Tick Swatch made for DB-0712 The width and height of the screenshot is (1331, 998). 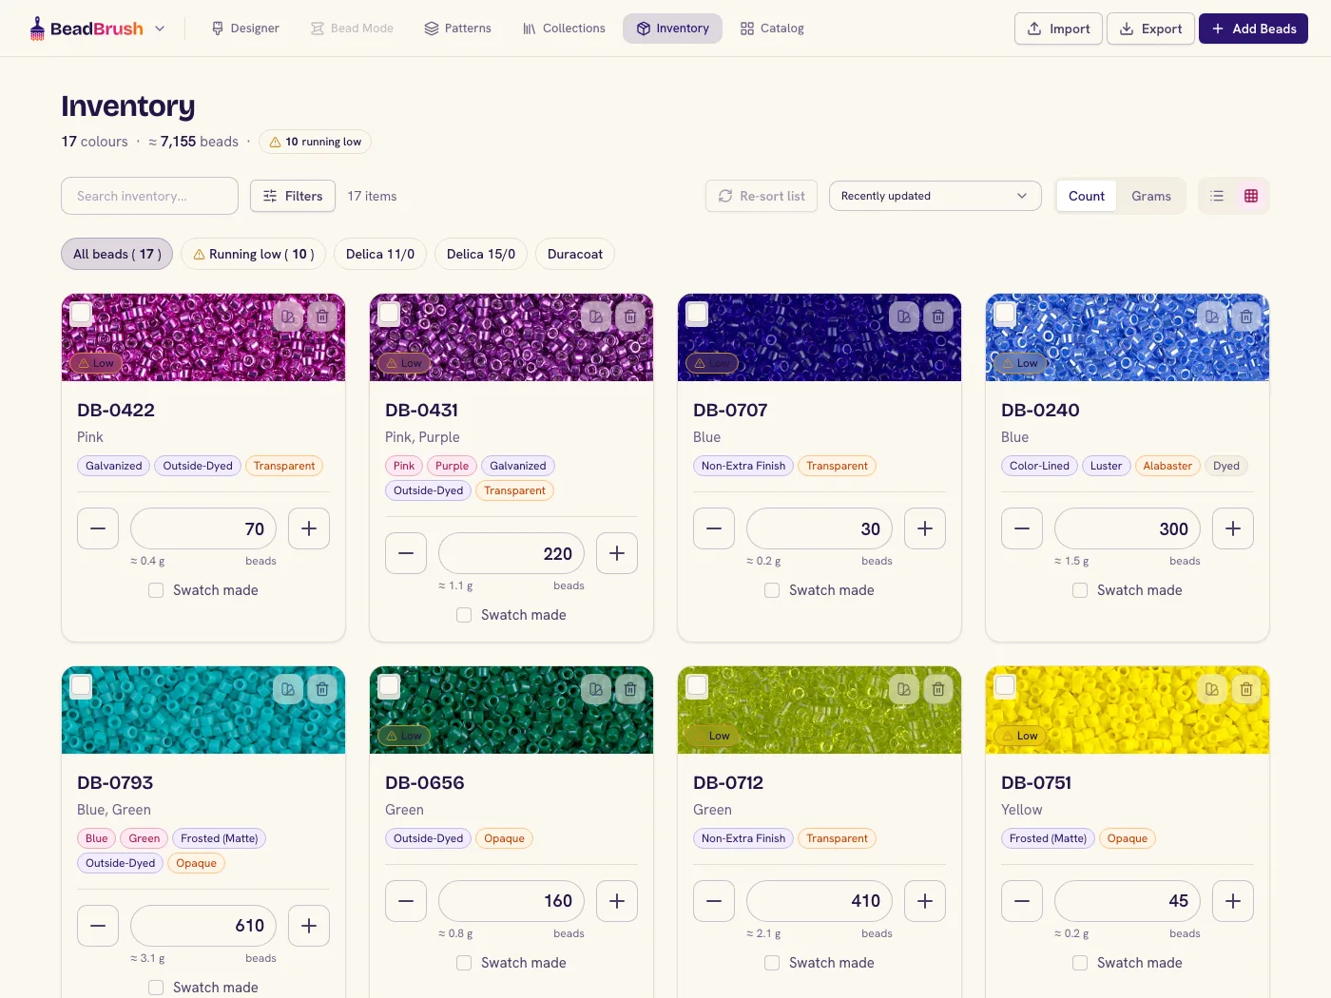point(772,963)
